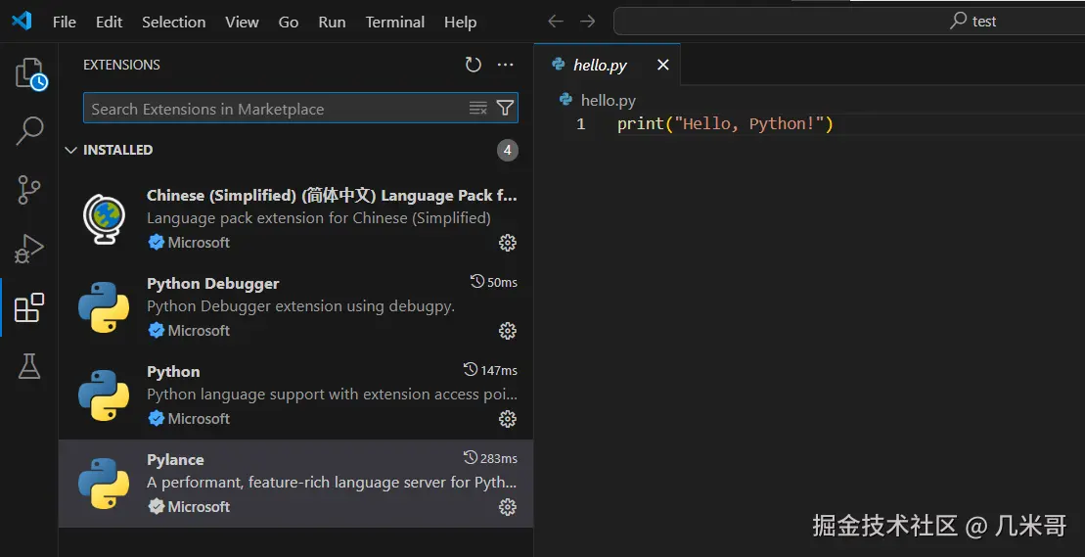1085x557 pixels.
Task: Close the hello.py tab
Action: (662, 65)
